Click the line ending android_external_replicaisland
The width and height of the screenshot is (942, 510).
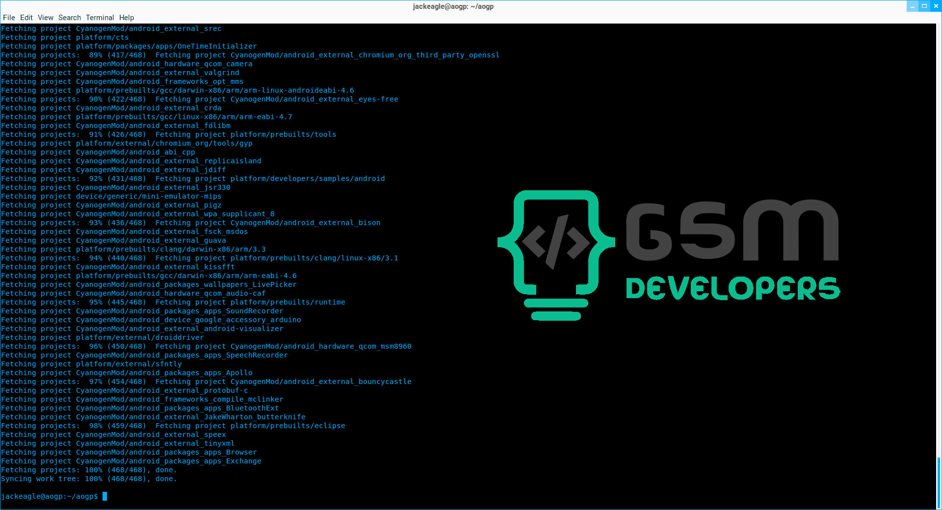pyautogui.click(x=131, y=161)
